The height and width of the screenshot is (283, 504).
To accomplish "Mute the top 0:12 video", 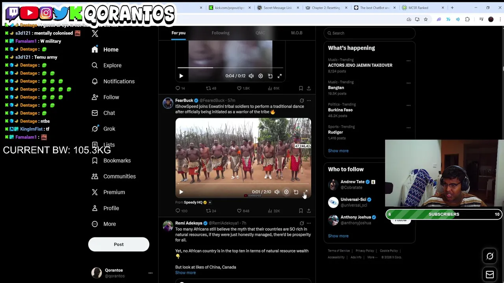I will tap(251, 76).
